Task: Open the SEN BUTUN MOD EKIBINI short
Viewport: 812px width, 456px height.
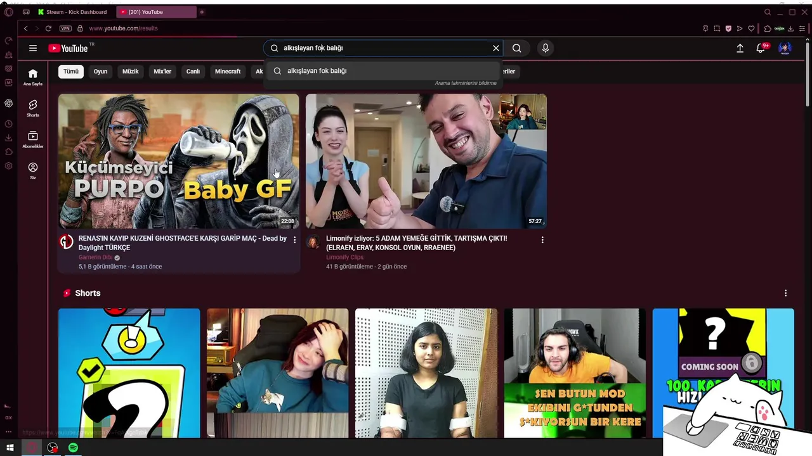Action: point(575,373)
